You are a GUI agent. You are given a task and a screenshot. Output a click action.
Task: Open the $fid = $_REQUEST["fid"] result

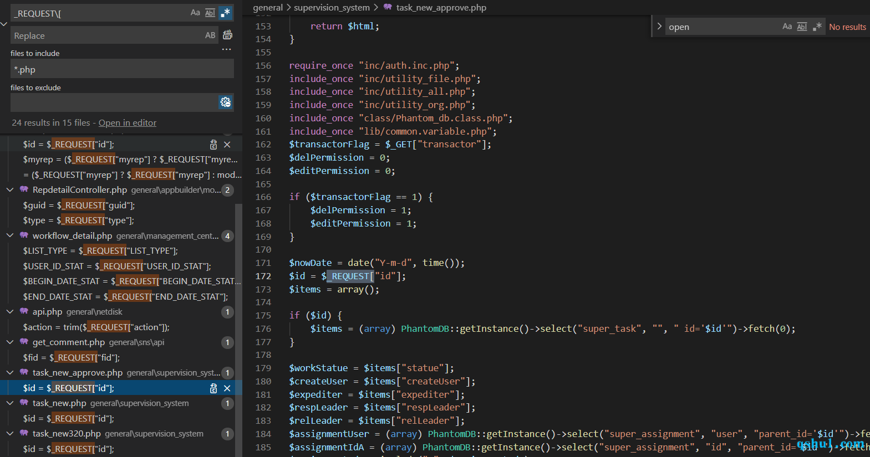[72, 358]
